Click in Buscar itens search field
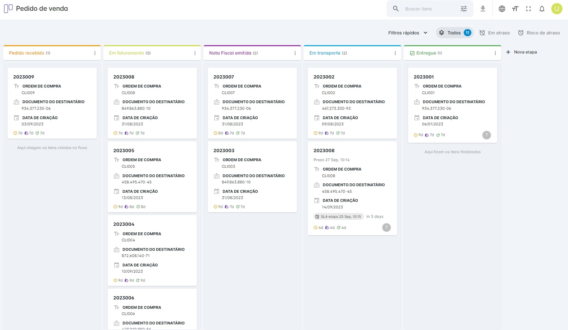 click(x=430, y=9)
